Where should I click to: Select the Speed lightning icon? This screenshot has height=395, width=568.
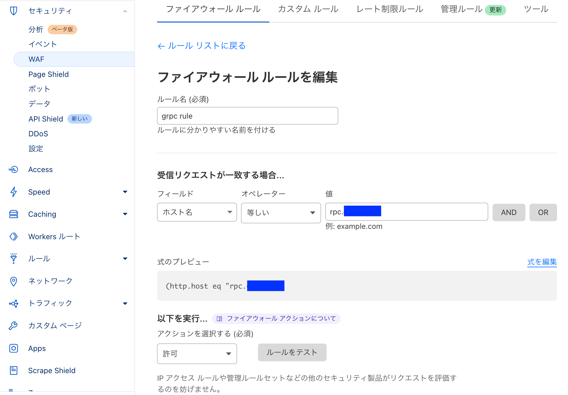[x=13, y=192]
